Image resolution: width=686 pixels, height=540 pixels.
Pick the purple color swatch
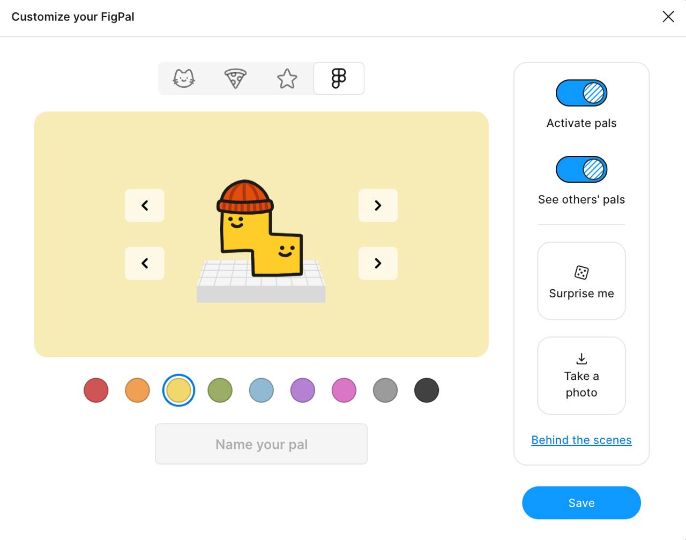click(303, 390)
